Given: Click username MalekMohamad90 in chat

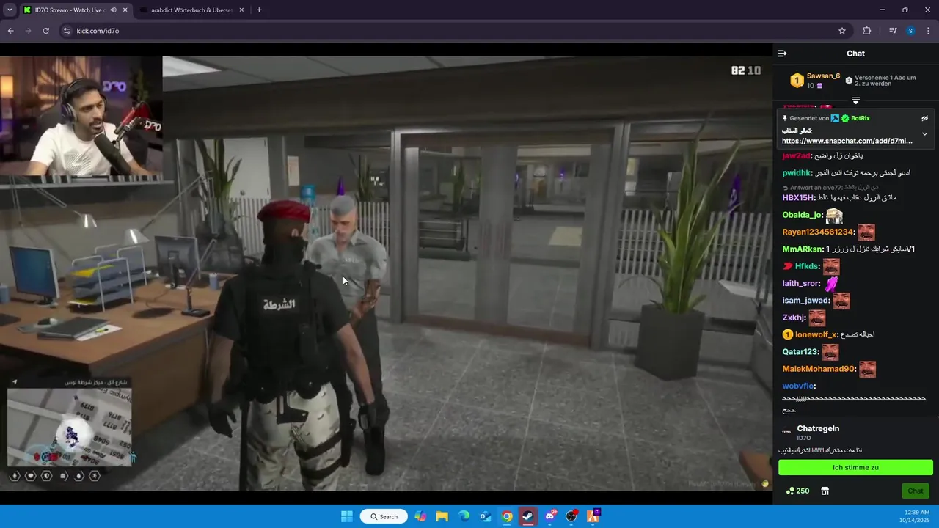Looking at the screenshot, I should pos(819,369).
